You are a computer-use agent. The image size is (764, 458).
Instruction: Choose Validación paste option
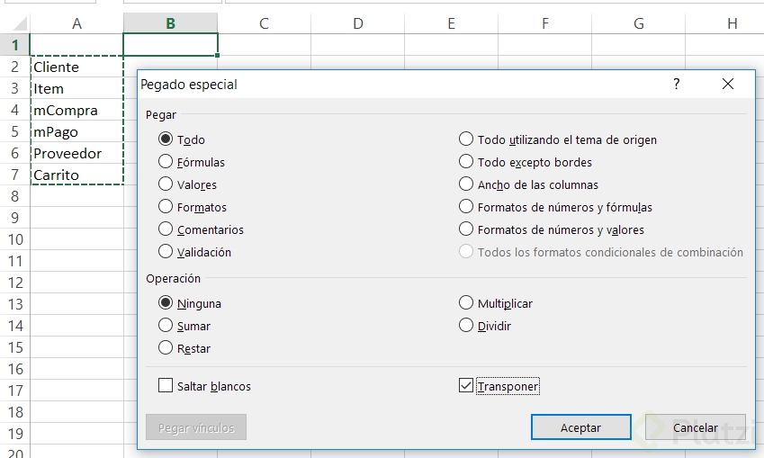166,252
